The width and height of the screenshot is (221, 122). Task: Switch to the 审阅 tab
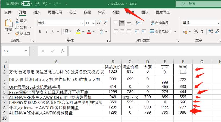point(102,12)
